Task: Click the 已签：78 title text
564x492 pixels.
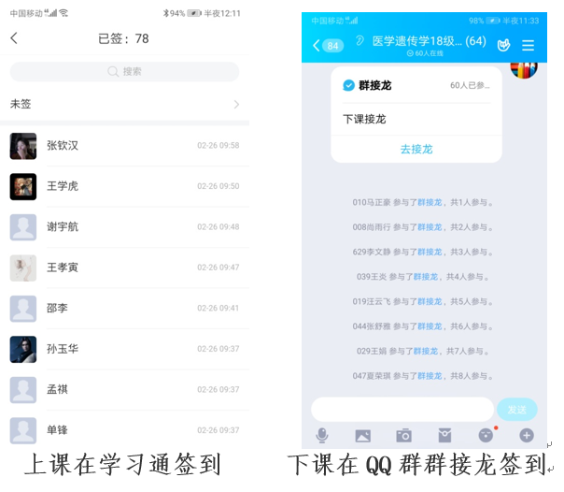Action: 123,38
